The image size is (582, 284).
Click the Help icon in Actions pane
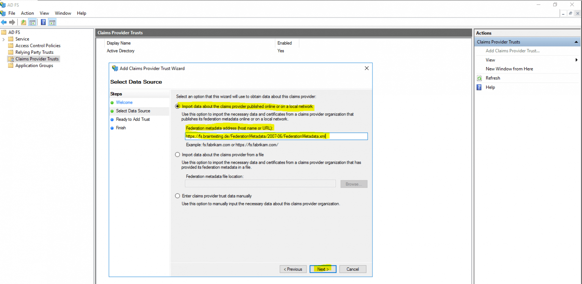coord(479,87)
